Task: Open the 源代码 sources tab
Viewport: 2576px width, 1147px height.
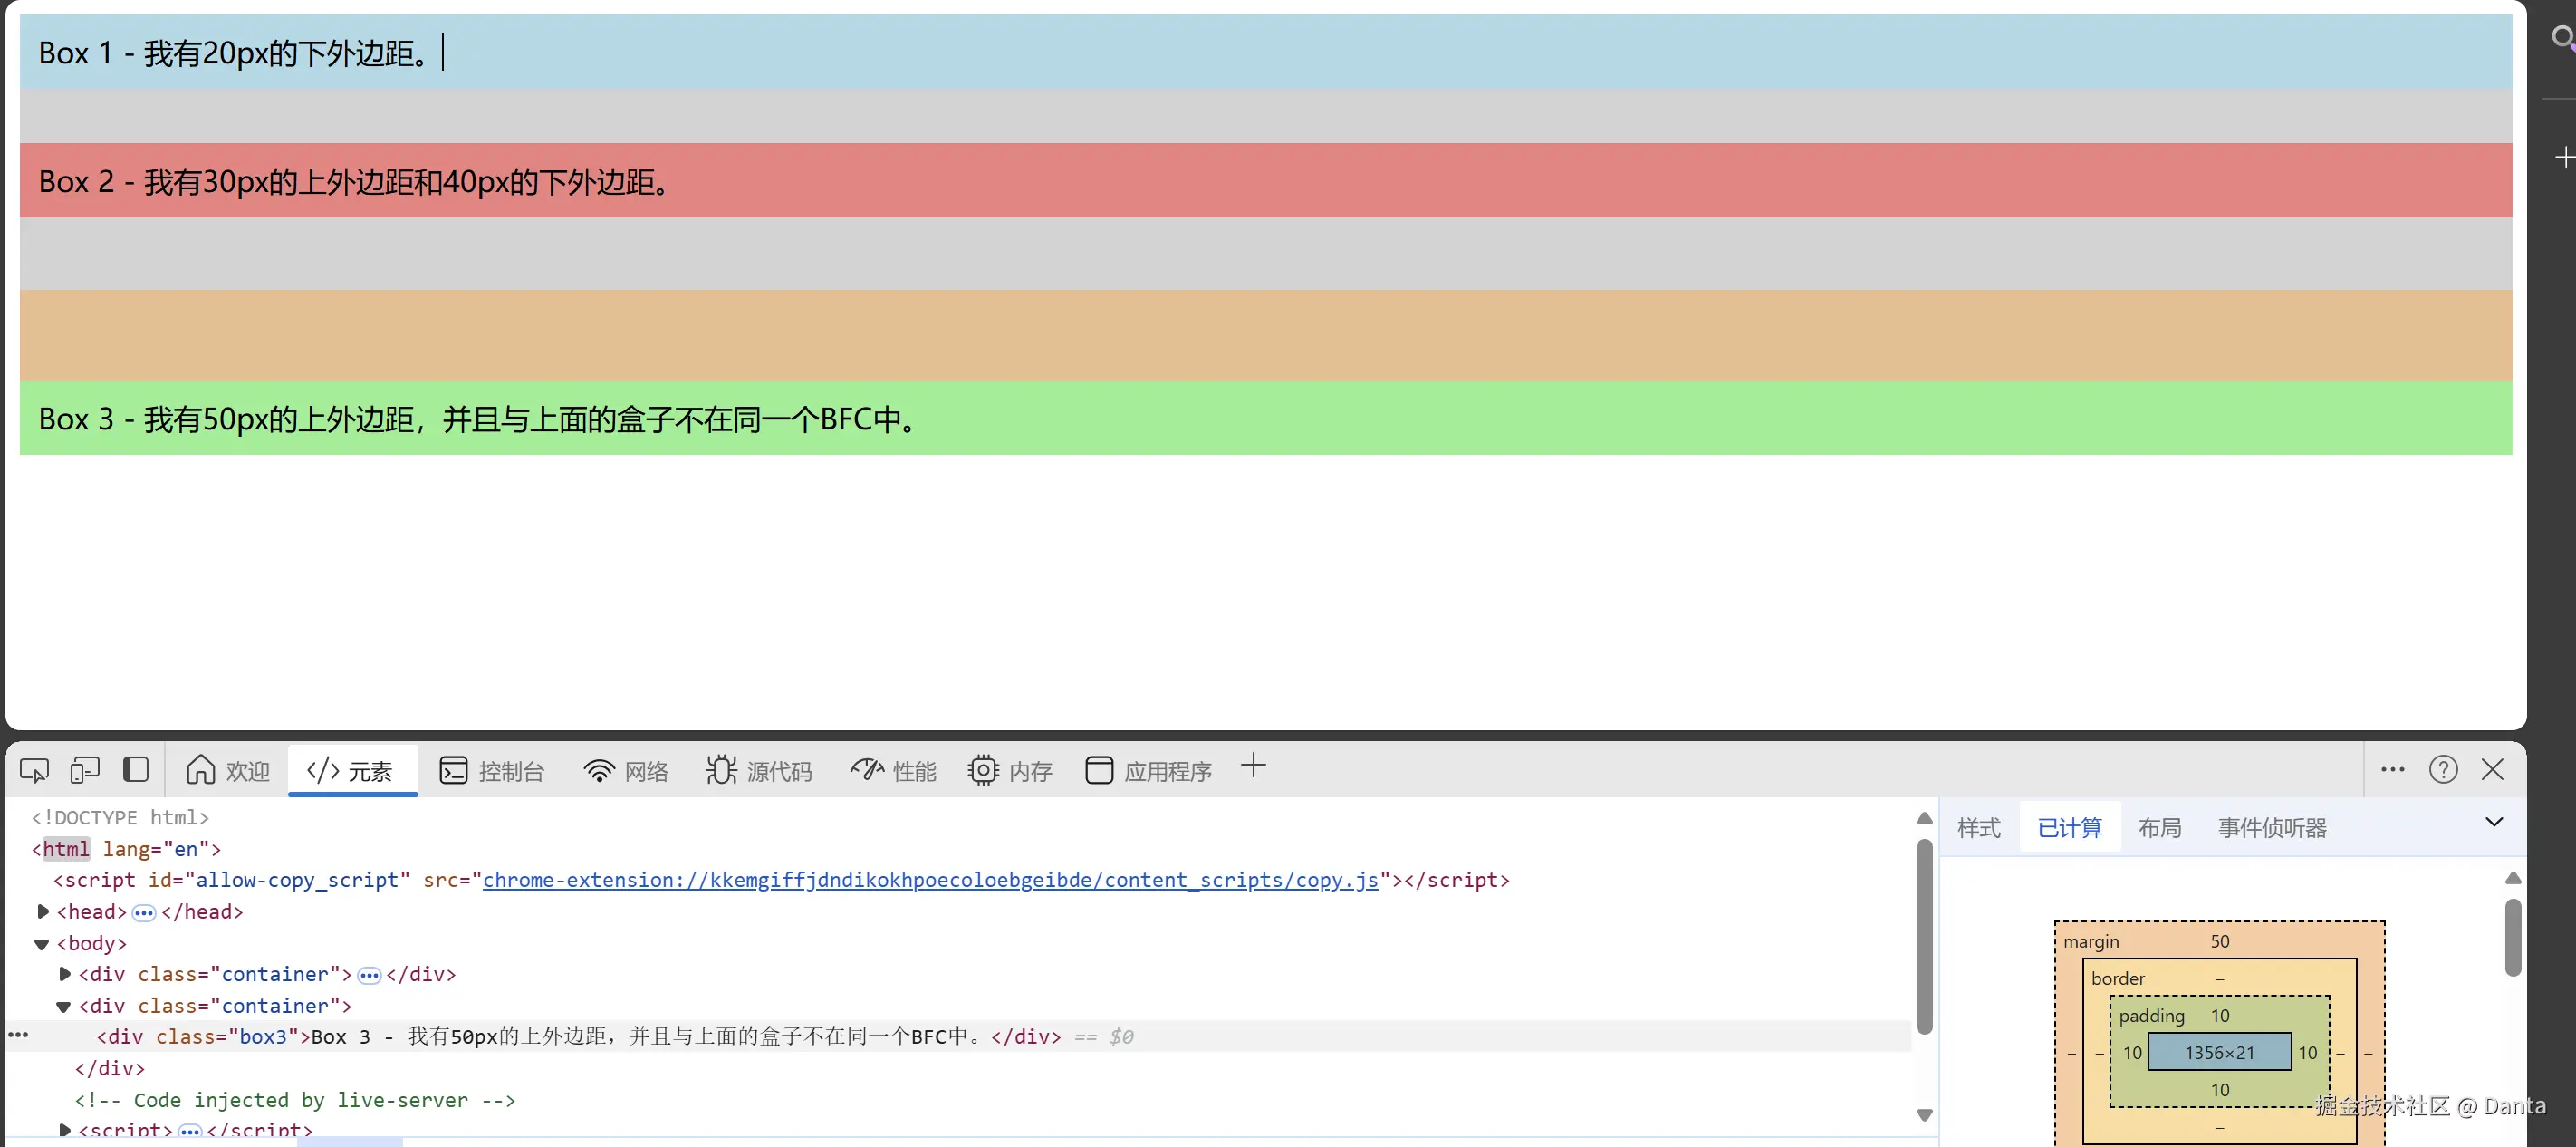Action: (759, 771)
